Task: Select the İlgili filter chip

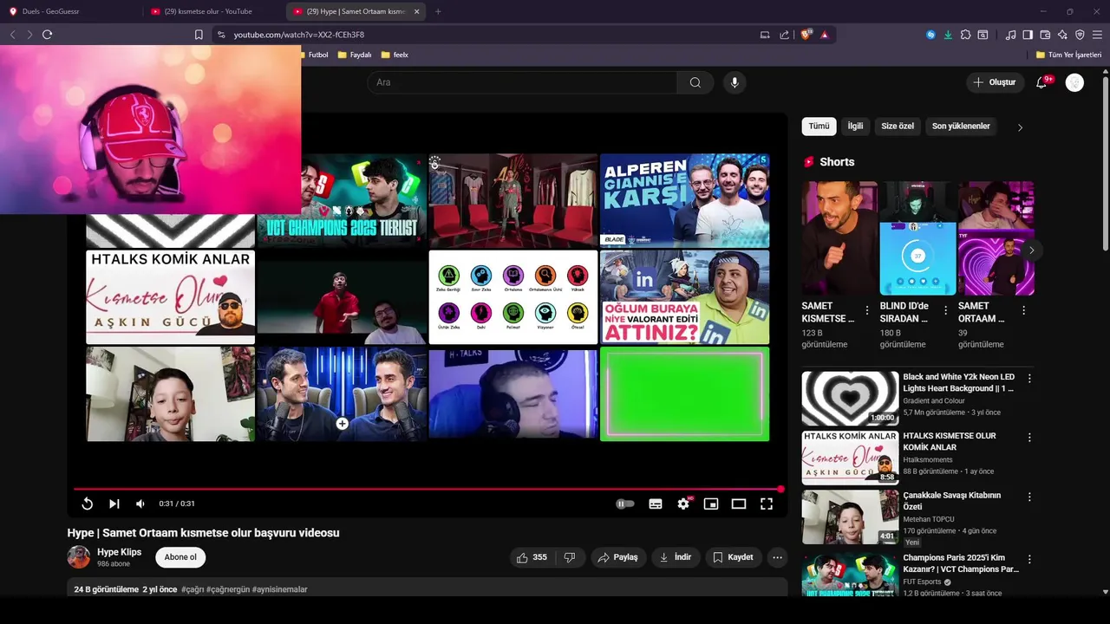Action: (x=855, y=127)
